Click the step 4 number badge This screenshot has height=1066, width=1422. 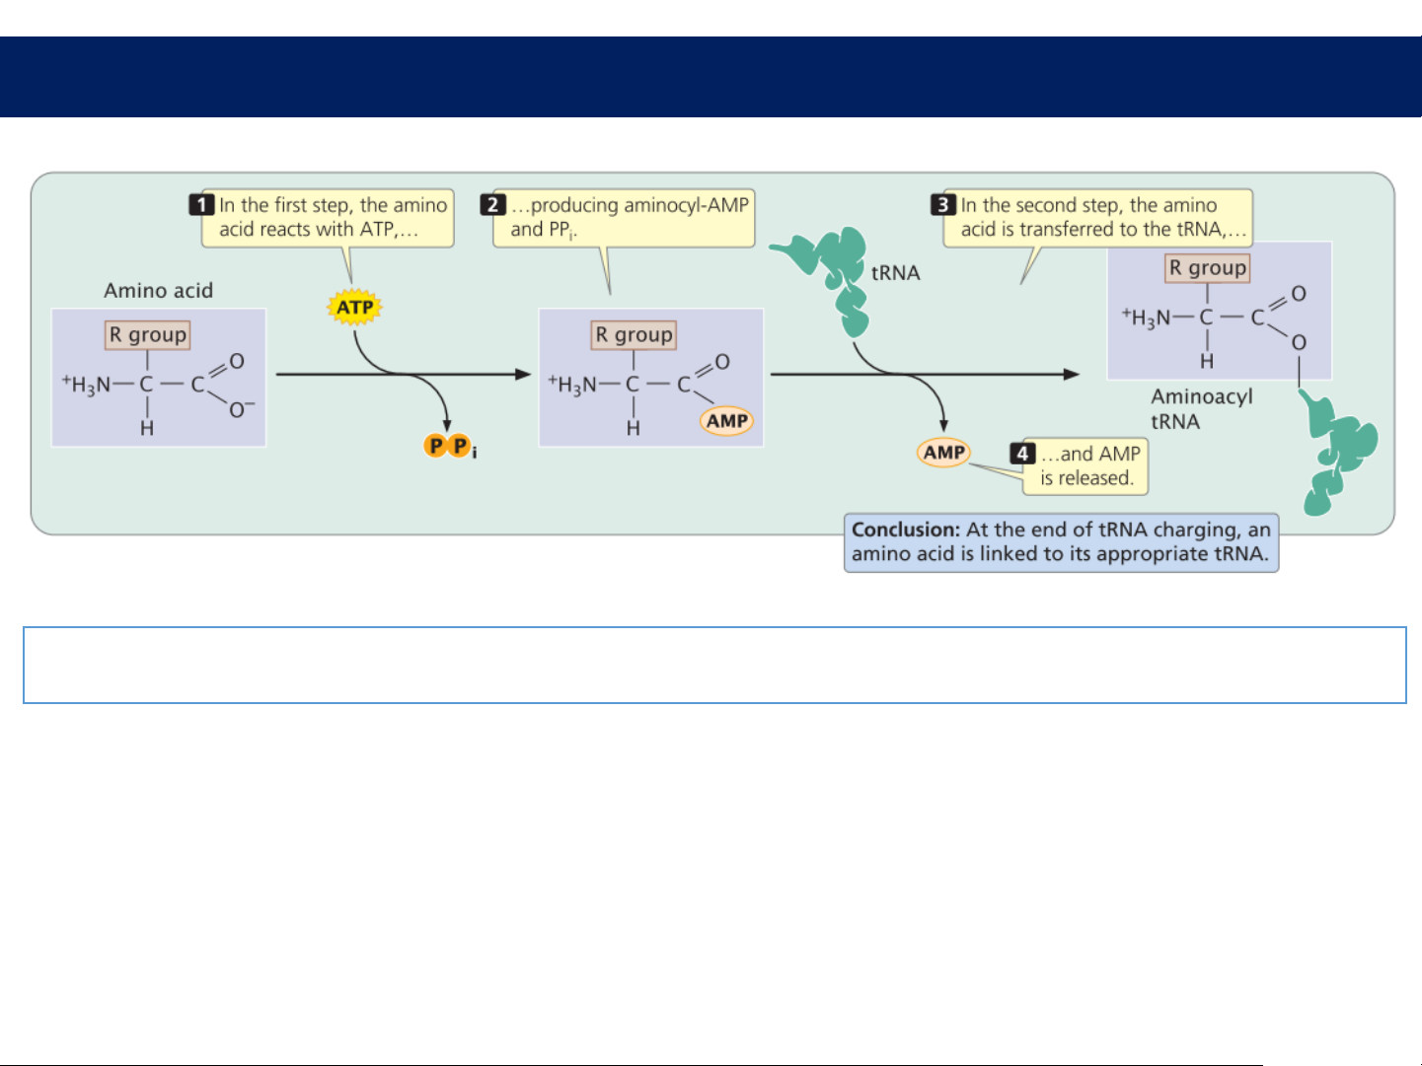coord(1022,454)
